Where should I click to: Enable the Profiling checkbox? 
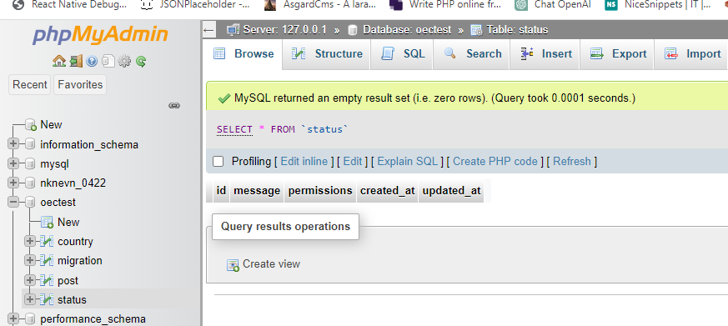[x=218, y=162]
